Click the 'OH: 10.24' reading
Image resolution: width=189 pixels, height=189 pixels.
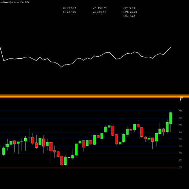[x=130, y=12]
